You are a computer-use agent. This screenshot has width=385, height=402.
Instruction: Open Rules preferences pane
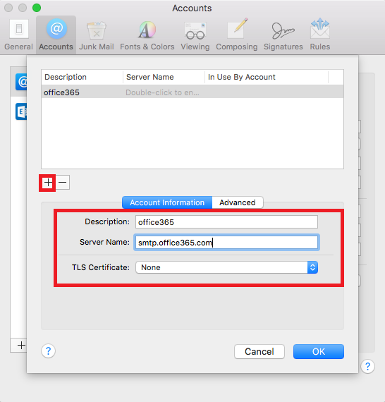pyautogui.click(x=320, y=35)
